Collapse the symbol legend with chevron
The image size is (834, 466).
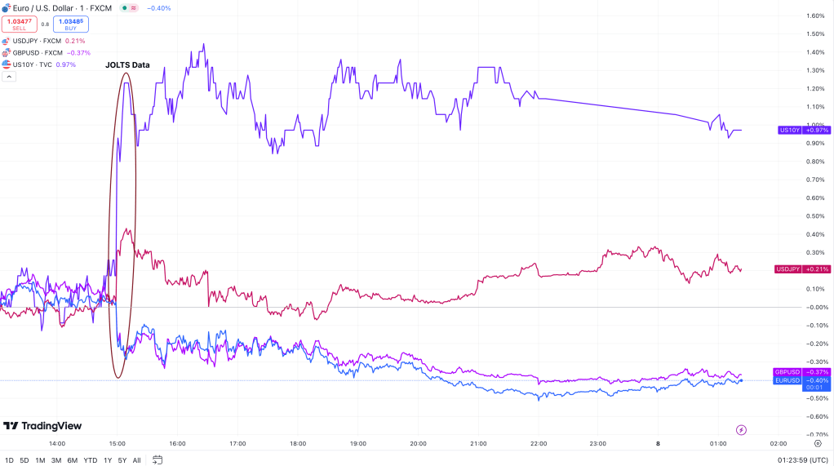point(10,76)
